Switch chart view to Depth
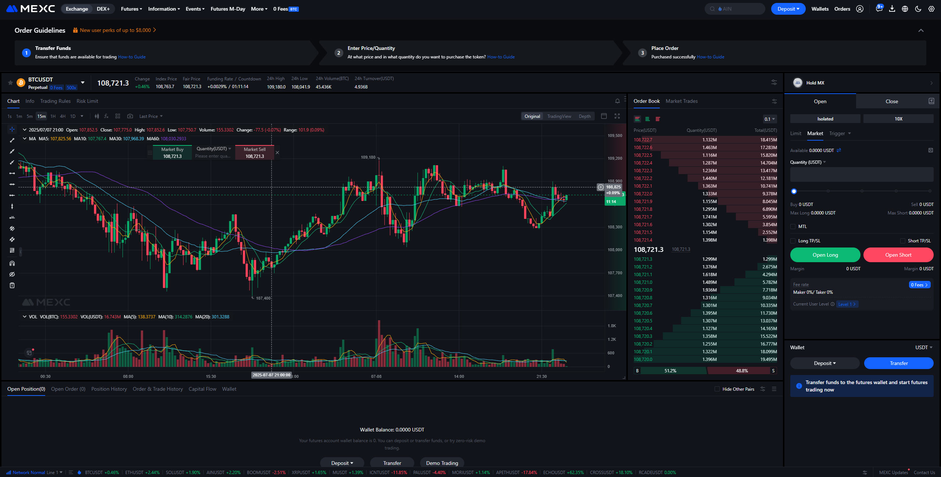 [585, 116]
